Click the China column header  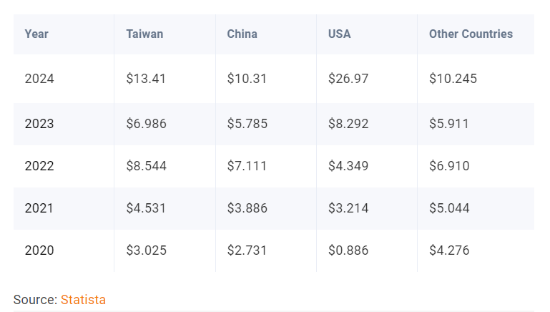(242, 34)
